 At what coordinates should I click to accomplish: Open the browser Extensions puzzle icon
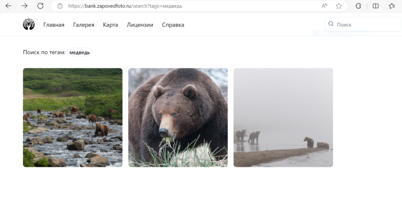point(358,6)
